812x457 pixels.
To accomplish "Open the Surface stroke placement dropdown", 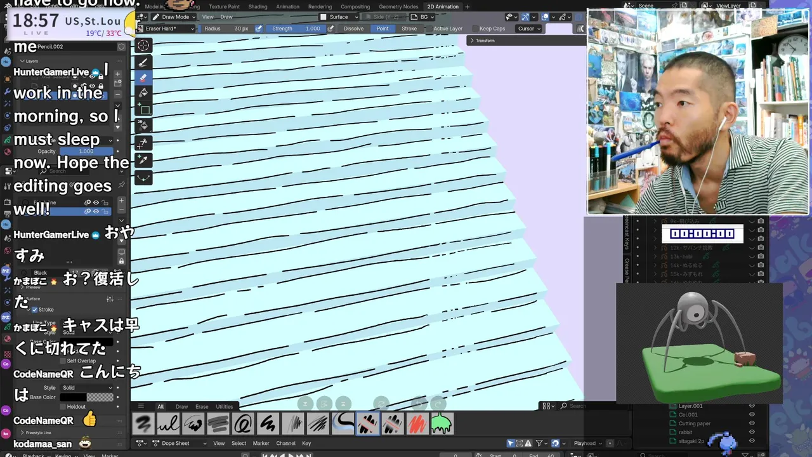I will coord(339,17).
